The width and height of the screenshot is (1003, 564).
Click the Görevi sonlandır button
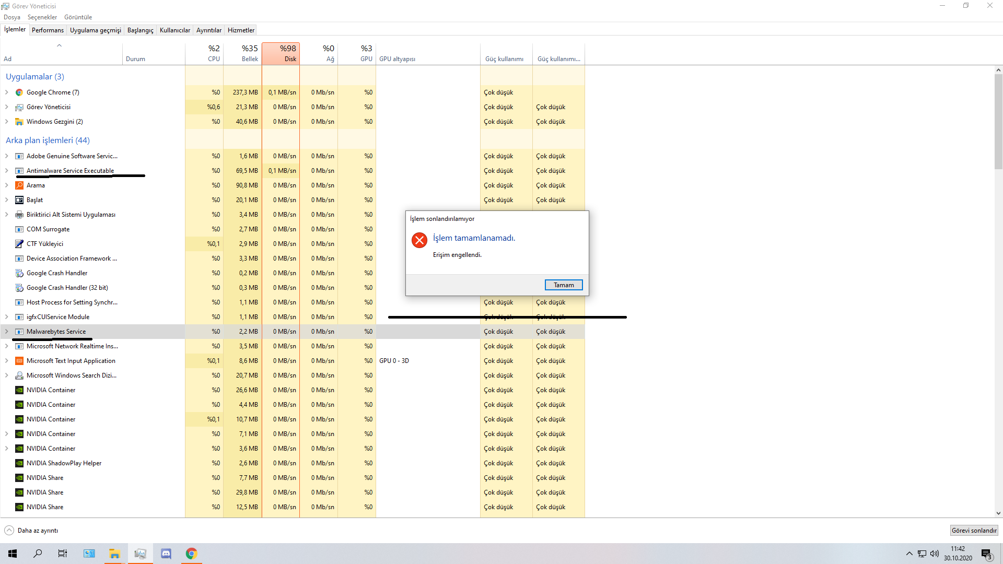(974, 531)
